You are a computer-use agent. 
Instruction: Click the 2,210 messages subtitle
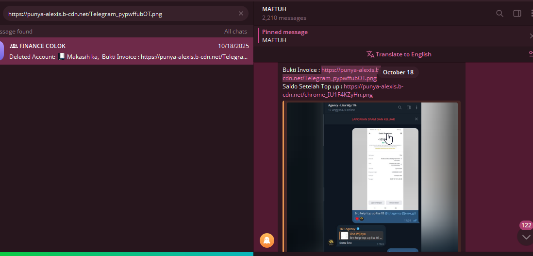point(284,18)
